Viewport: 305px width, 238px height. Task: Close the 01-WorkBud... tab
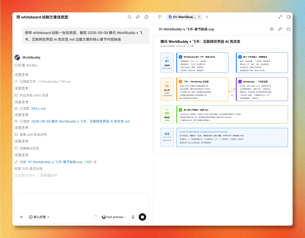199,17
